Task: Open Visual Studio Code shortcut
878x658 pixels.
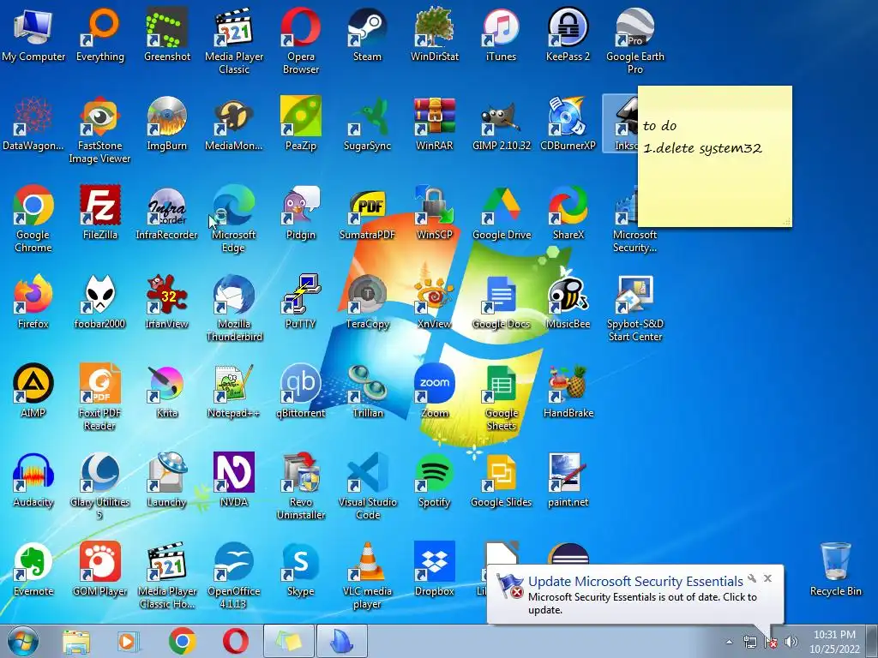Action: (367, 486)
